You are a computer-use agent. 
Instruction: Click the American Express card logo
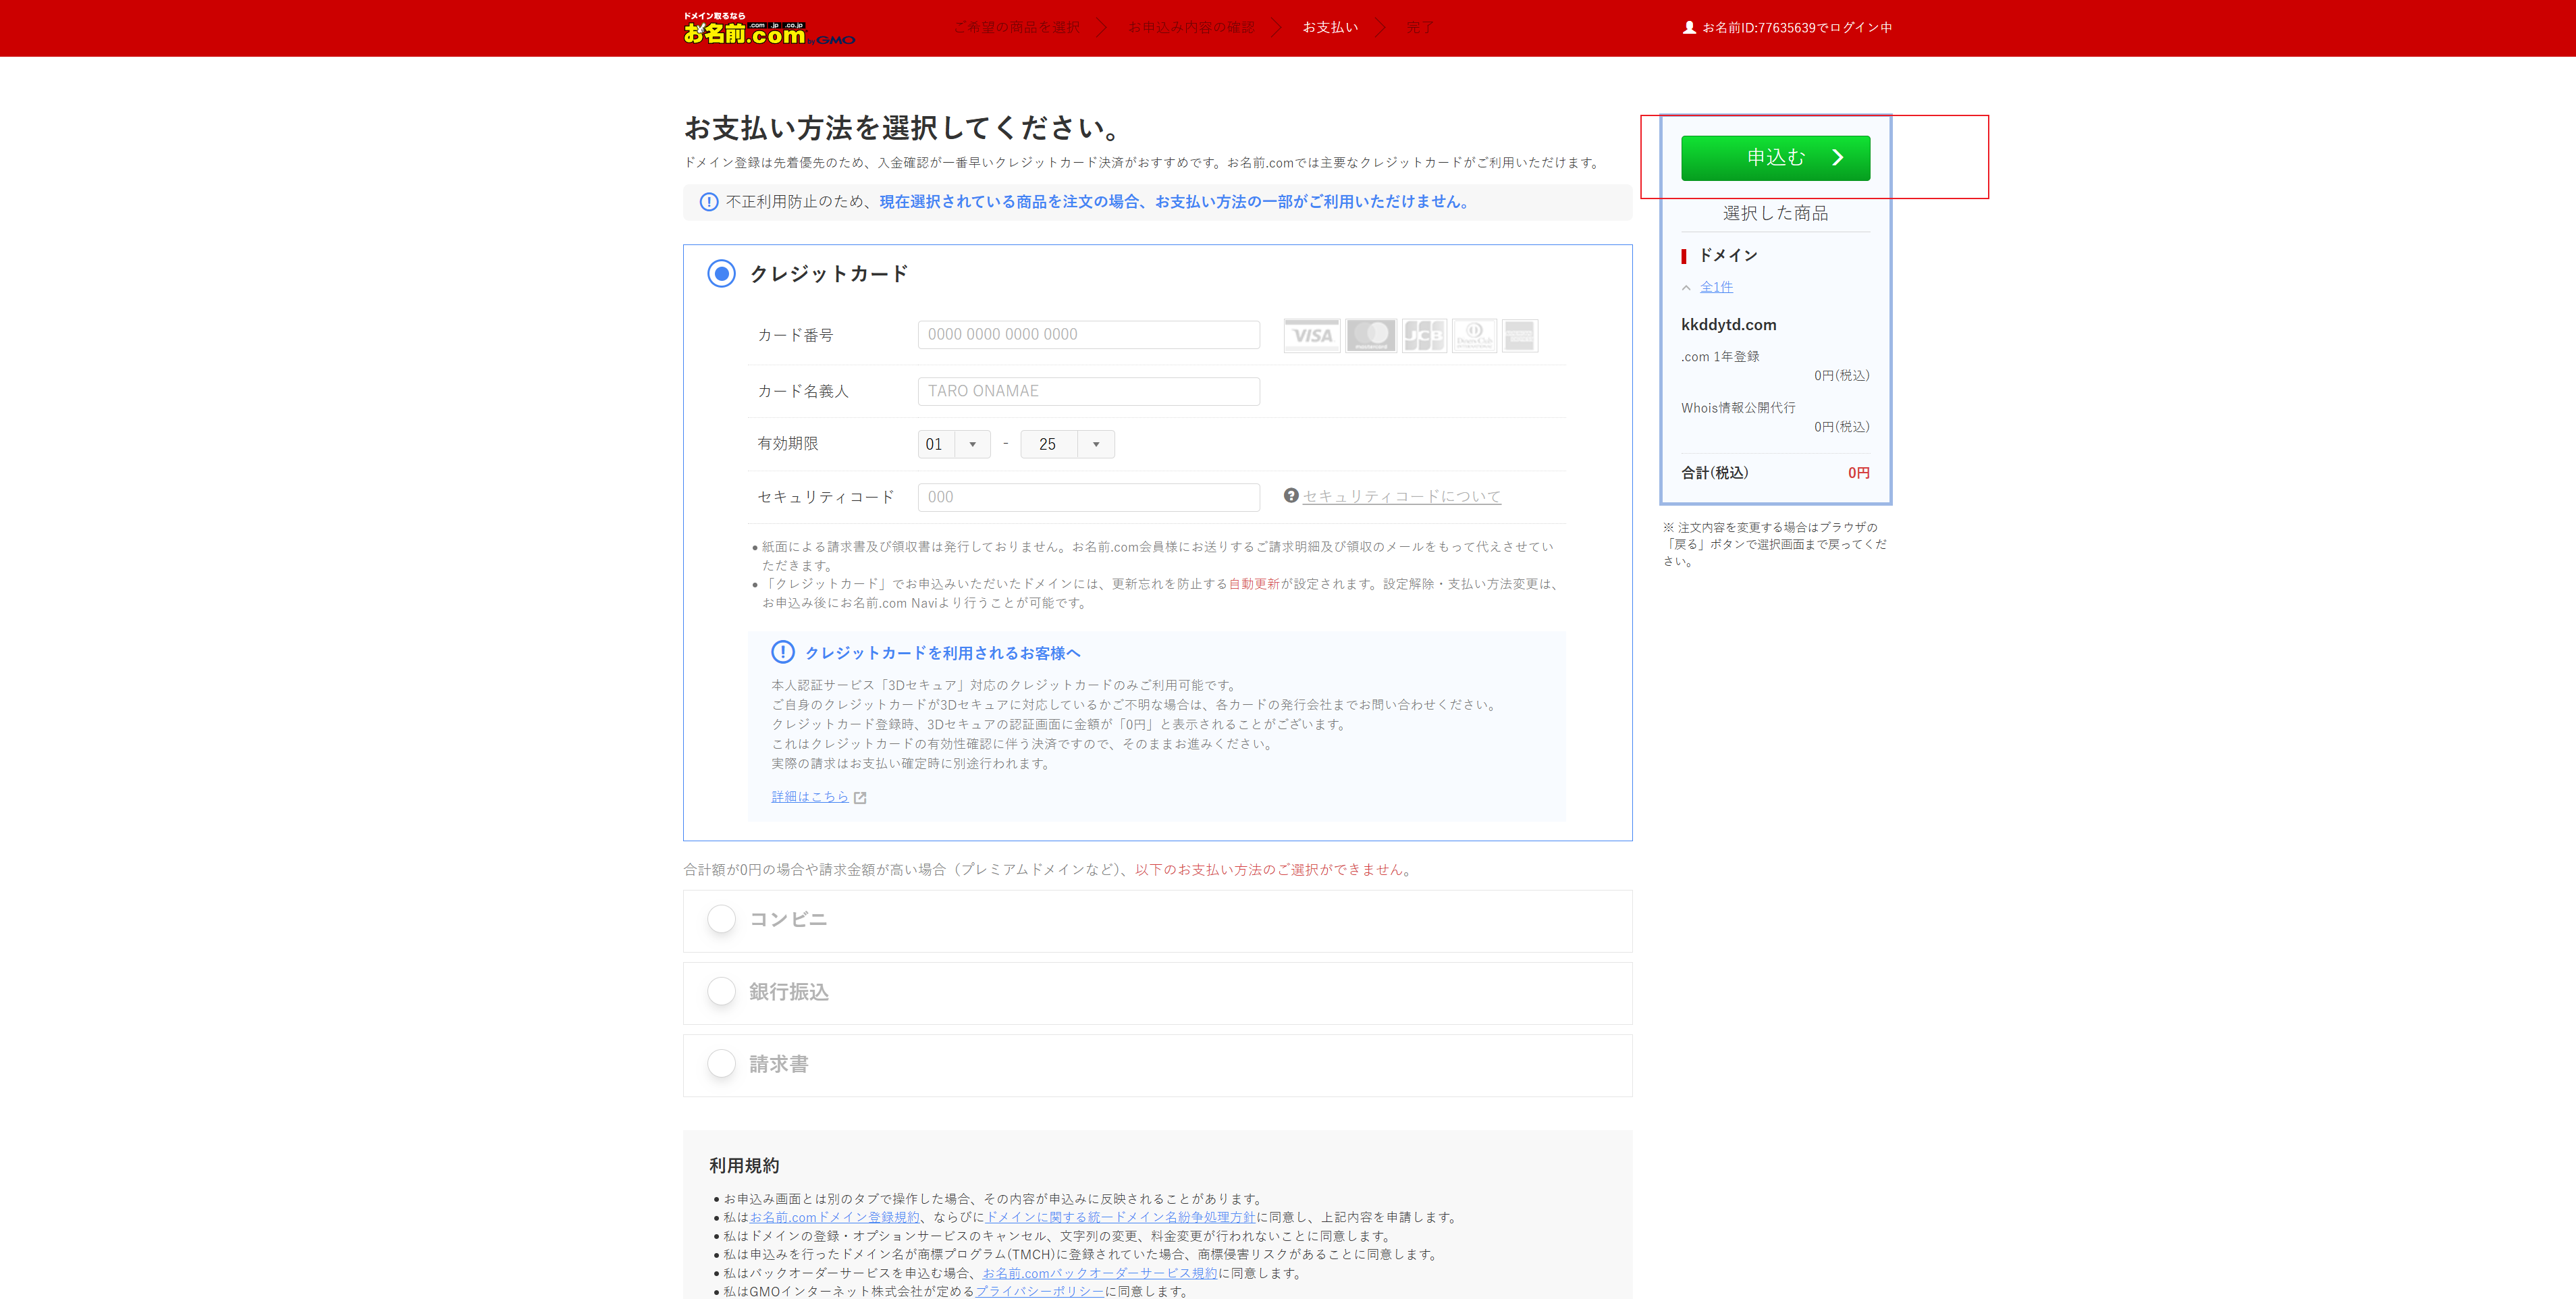pos(1520,335)
